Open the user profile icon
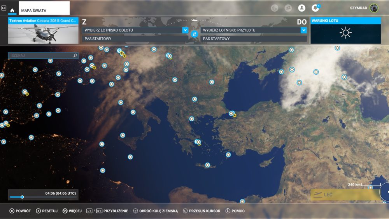389x219 pixels. pyautogui.click(x=302, y=8)
